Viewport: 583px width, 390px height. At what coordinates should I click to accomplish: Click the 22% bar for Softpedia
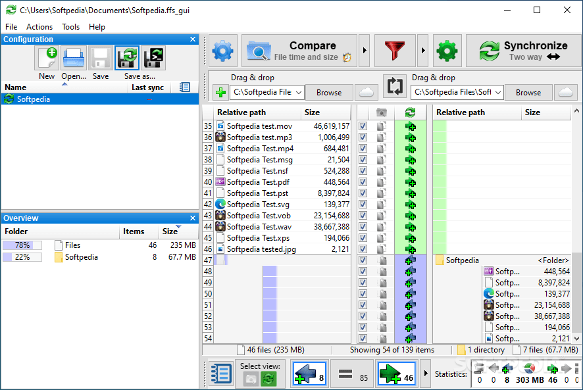[22, 257]
